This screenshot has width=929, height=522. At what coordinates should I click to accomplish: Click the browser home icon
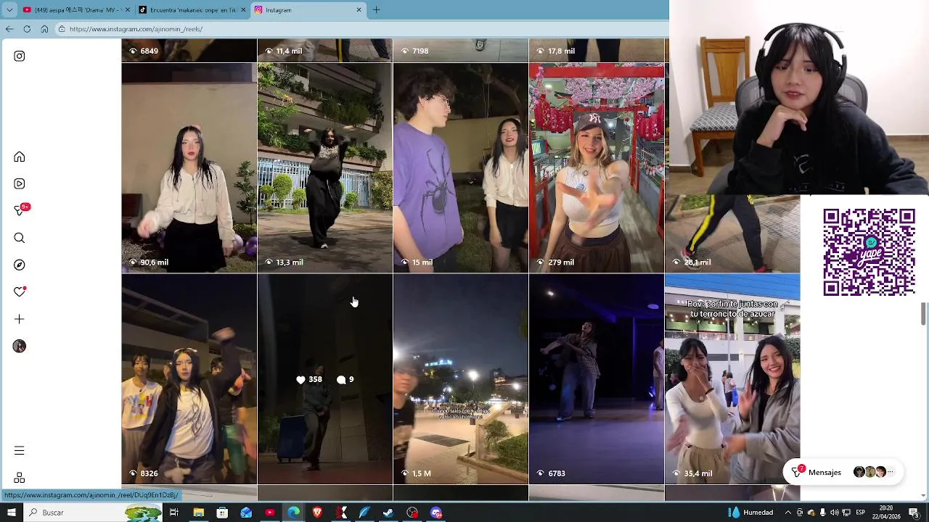point(44,29)
